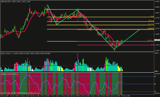The width and height of the screenshot is (160, 97).
Task: Select the magenta 38.2 retracement label
Action: coord(153,44)
